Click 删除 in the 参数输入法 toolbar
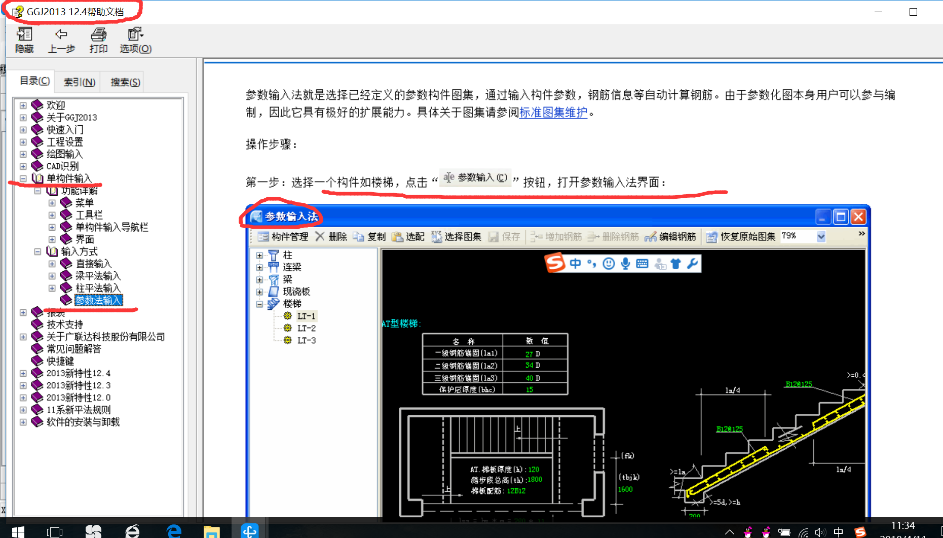This screenshot has height=538, width=943. point(331,236)
